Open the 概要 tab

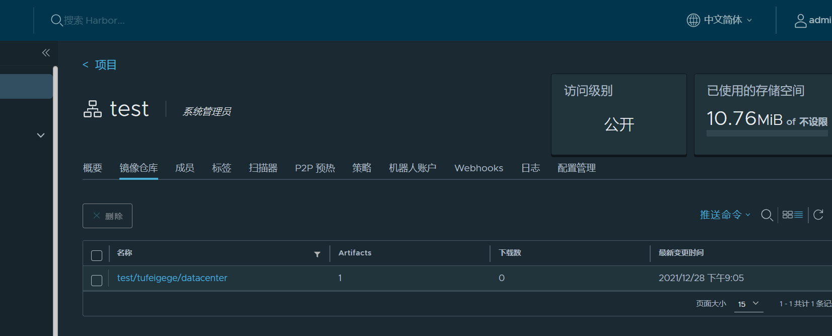[93, 168]
